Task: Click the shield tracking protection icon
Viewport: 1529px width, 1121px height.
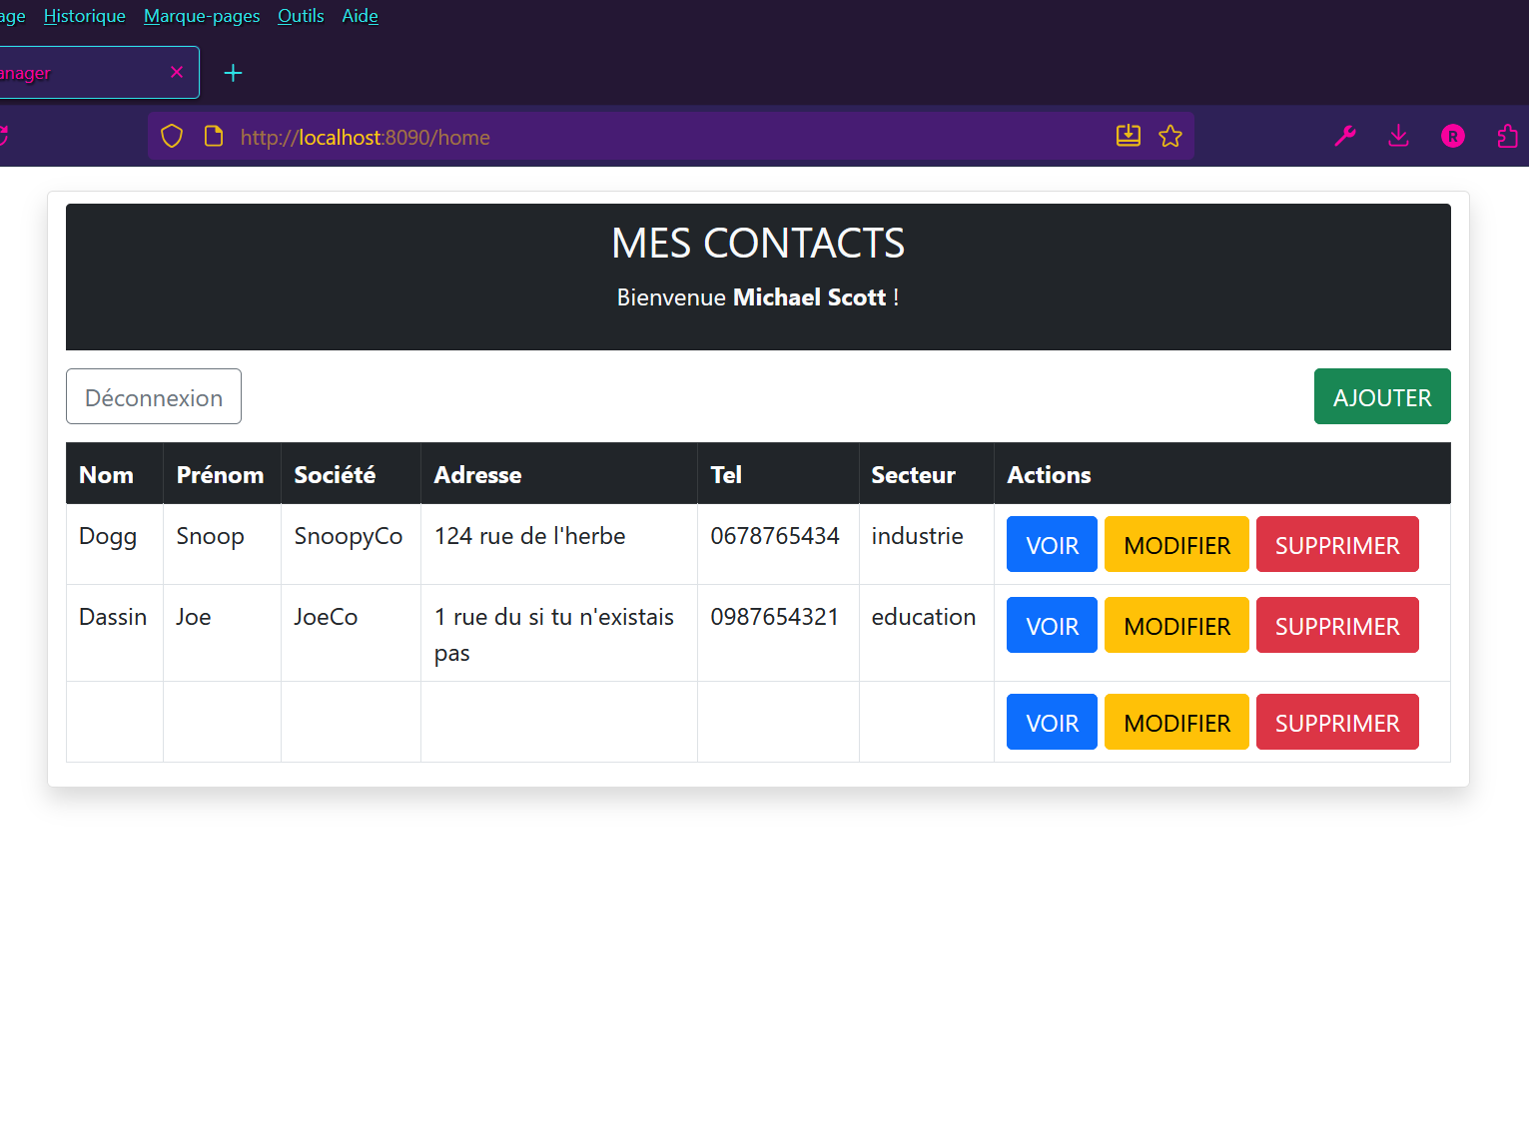Action: click(x=172, y=136)
